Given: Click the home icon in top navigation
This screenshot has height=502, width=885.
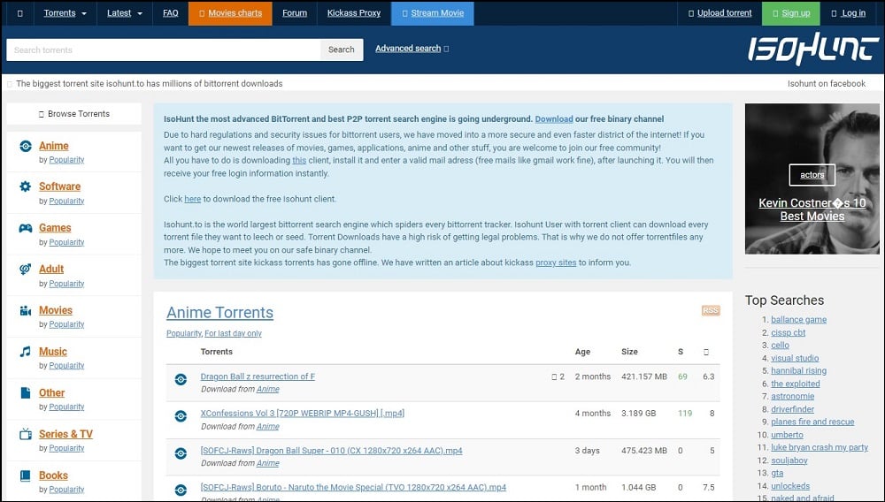Looking at the screenshot, I should 19,13.
